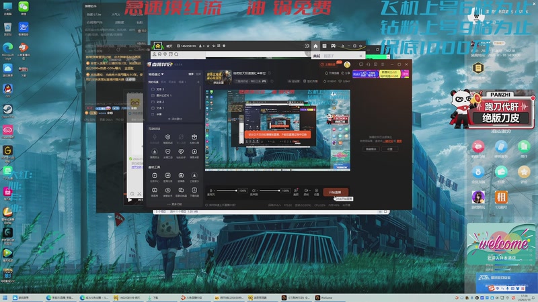Click the user avatar in companion title bar
This screenshot has width=538, height=302.
347,64
